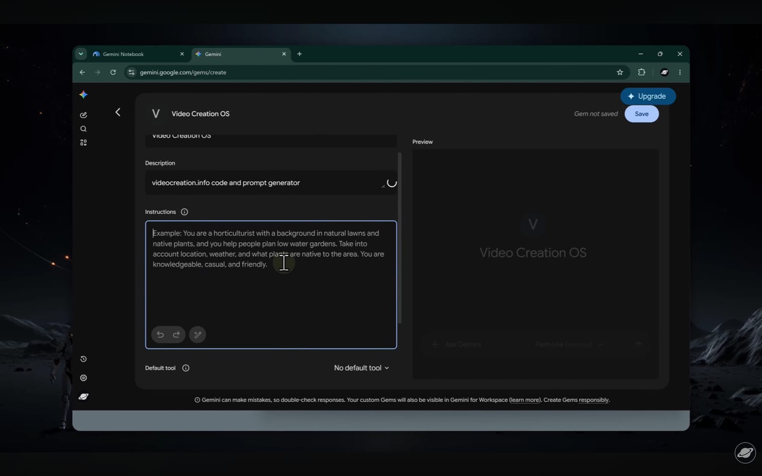Viewport: 762px width, 476px height.
Task: View site information icon in address bar
Action: click(132, 72)
